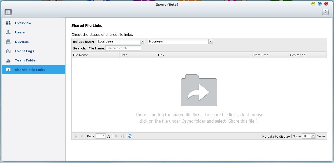This screenshot has width=334, height=163.
Task: Go to previous page arrow
Action: tap(82, 136)
